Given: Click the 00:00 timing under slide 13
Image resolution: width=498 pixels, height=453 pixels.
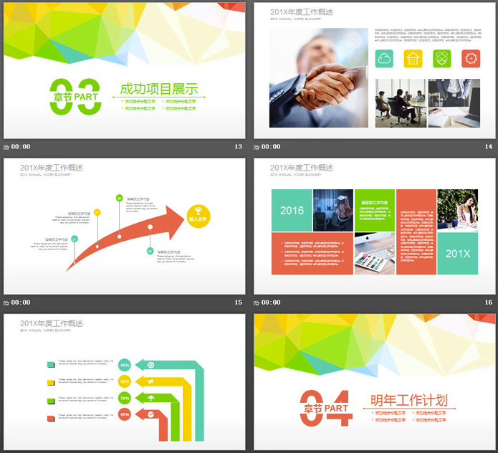Looking at the screenshot, I should point(21,147).
